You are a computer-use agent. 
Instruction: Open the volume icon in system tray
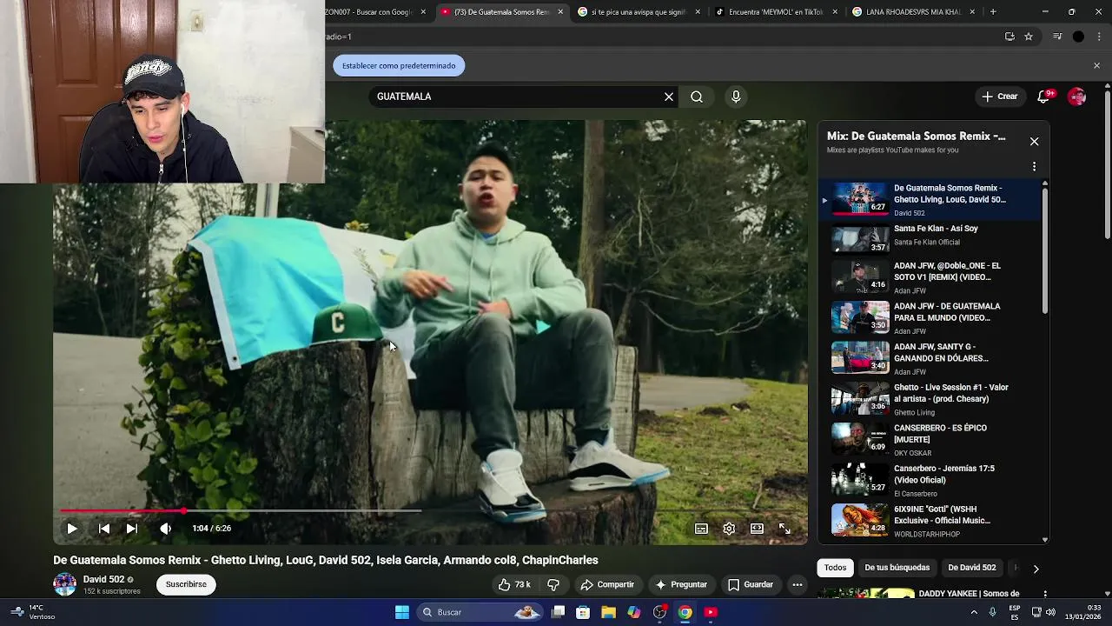click(1051, 612)
